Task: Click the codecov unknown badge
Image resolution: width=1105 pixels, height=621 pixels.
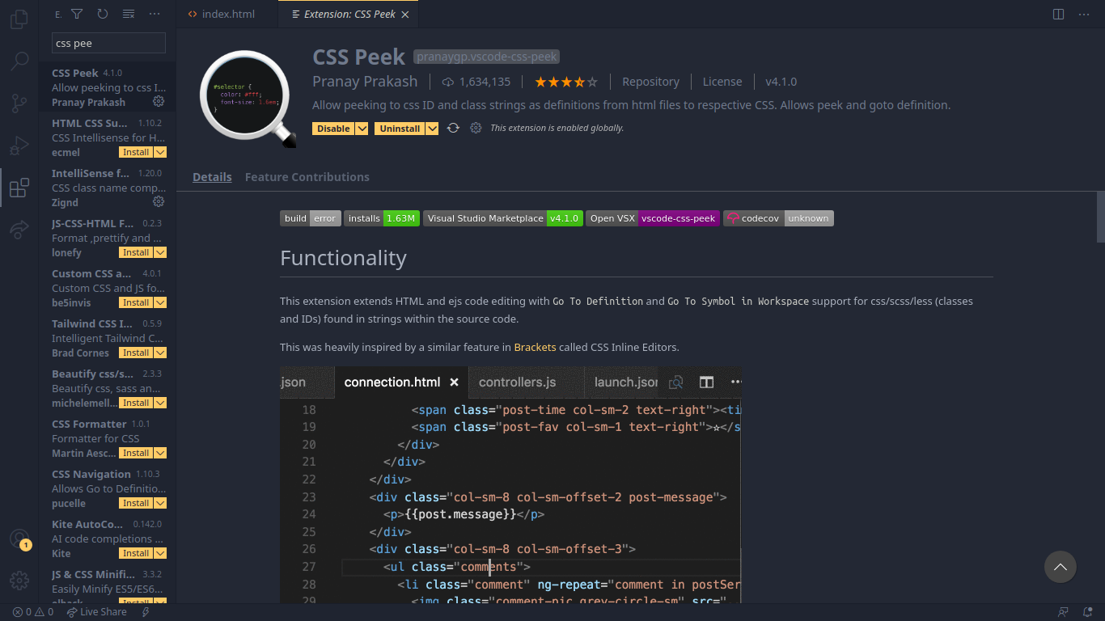Action: (778, 218)
